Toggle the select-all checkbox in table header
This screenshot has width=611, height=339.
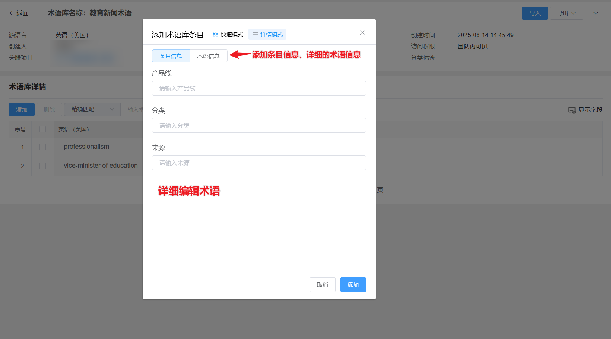click(x=43, y=129)
